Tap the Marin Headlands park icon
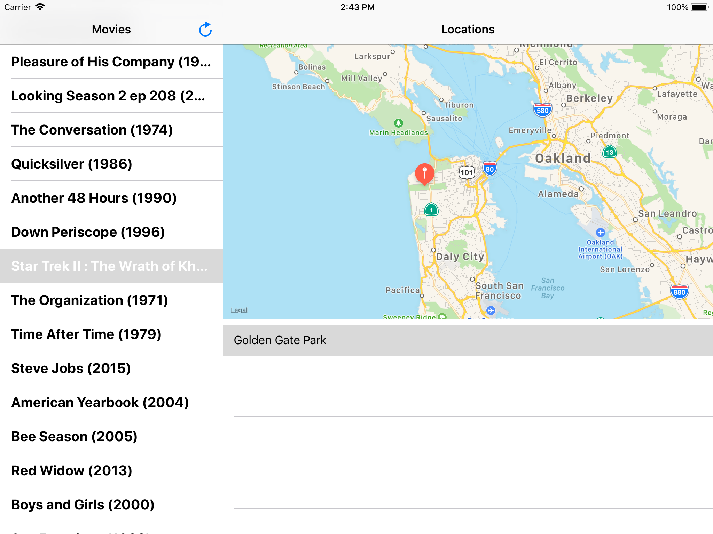 [x=399, y=123]
